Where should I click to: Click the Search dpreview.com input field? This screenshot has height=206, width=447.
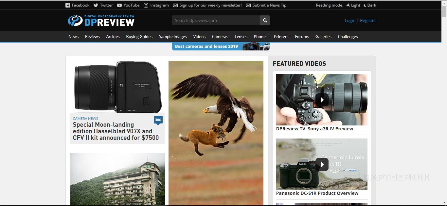point(216,20)
